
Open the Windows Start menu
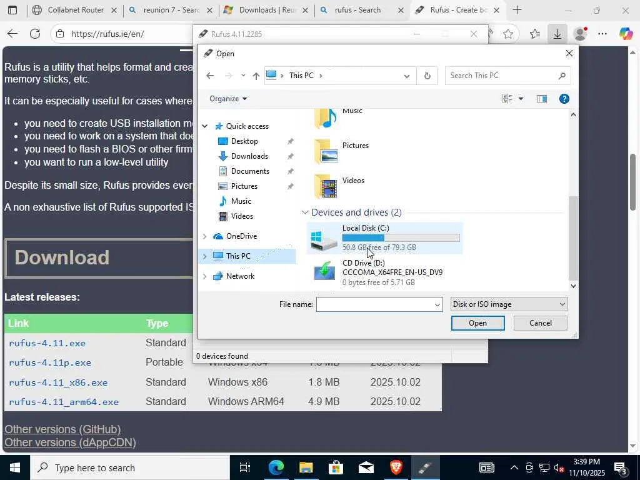15,467
